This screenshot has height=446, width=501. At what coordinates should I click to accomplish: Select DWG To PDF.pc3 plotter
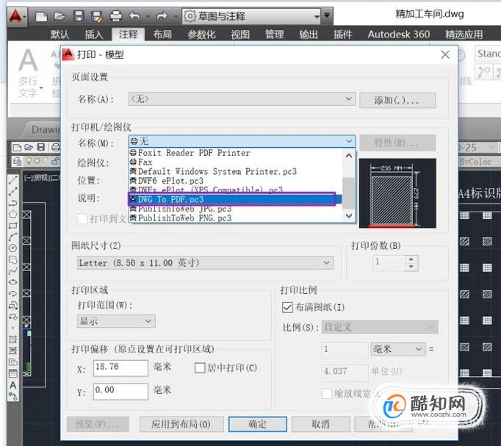(x=236, y=199)
